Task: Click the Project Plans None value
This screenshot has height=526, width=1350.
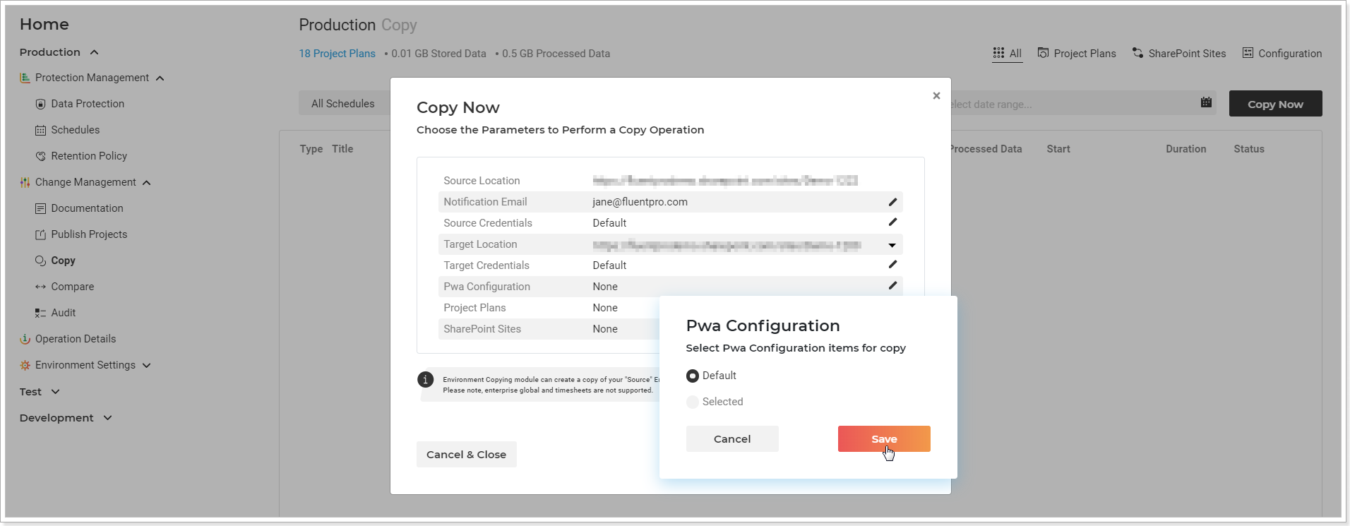Action: click(x=605, y=308)
